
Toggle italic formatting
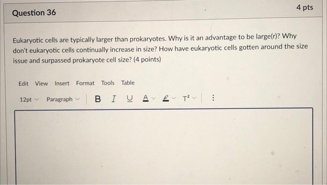114,99
